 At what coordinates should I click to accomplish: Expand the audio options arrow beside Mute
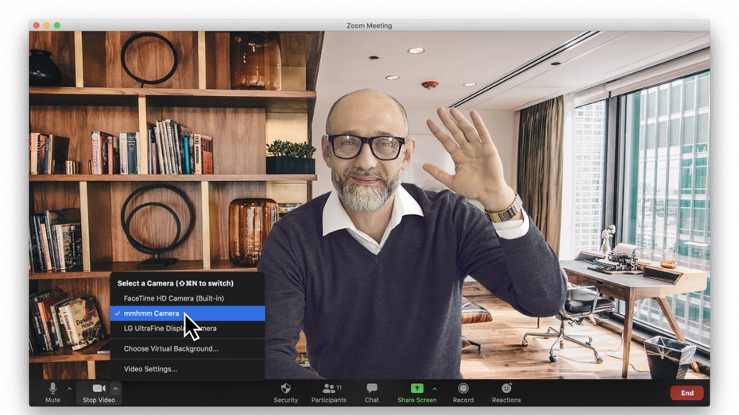tap(69, 388)
